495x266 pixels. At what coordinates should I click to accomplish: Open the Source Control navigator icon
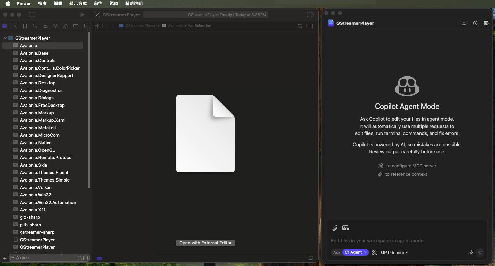tap(15, 26)
